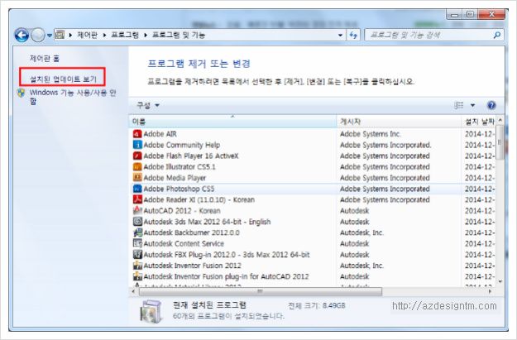Click the Adobe Community Help icon
Screen dimensions: 517x340
tap(137, 145)
